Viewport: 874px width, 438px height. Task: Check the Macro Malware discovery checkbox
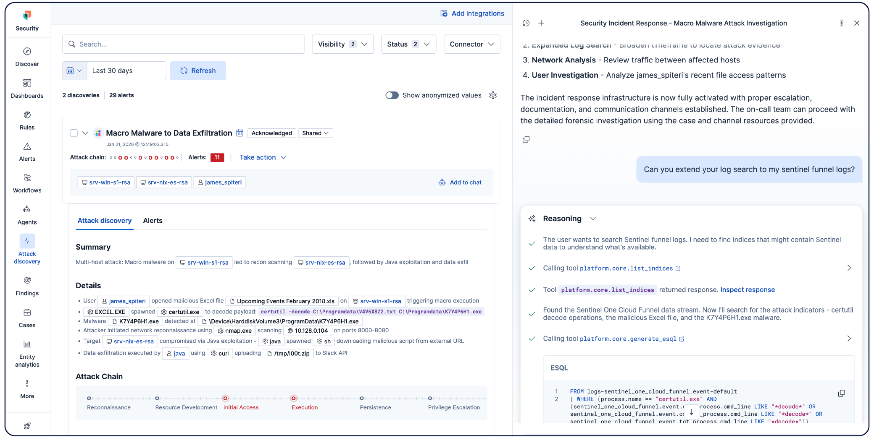click(74, 133)
